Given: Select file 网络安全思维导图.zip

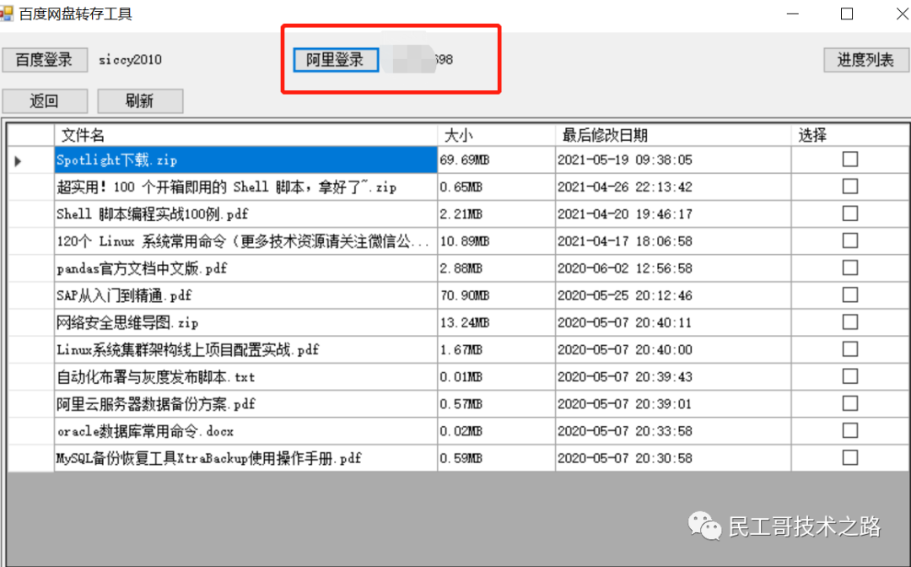Looking at the screenshot, I should [x=245, y=322].
